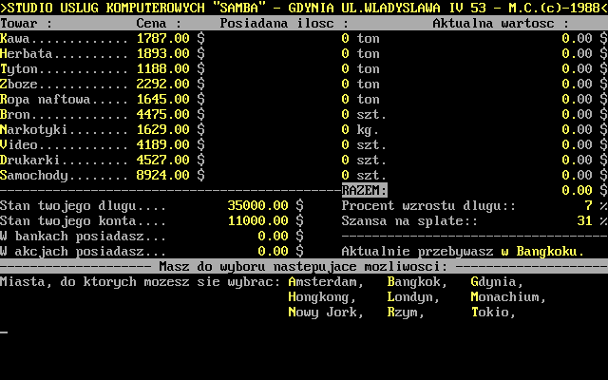This screenshot has width=608, height=380.
Task: Click the 'Miasta, do ktorych mozesz sie wybrac' prompt
Action: pos(140,282)
